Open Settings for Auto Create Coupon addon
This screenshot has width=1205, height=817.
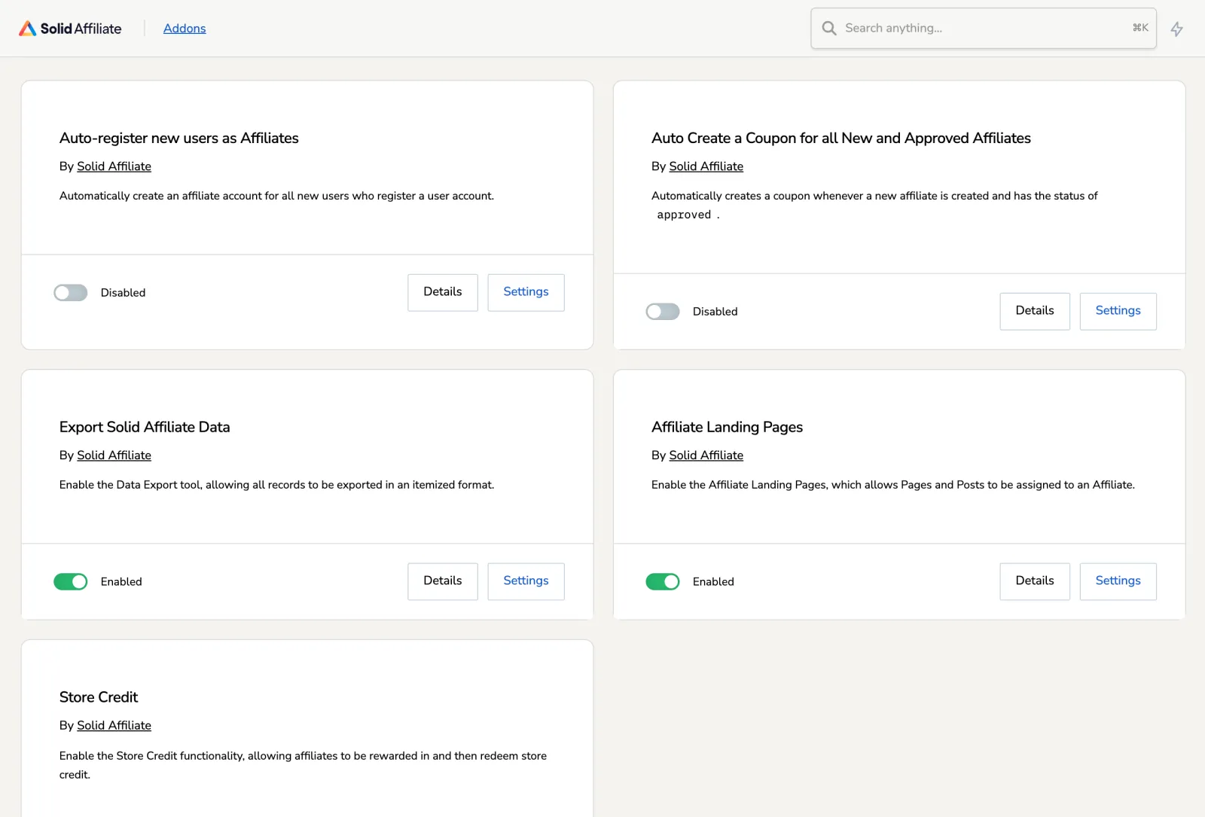(x=1118, y=311)
